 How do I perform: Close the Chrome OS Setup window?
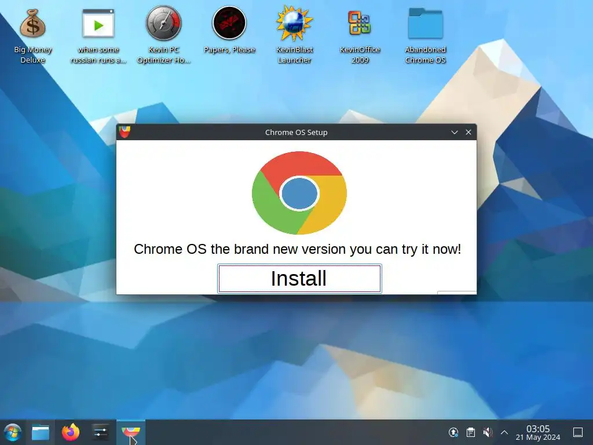click(468, 132)
